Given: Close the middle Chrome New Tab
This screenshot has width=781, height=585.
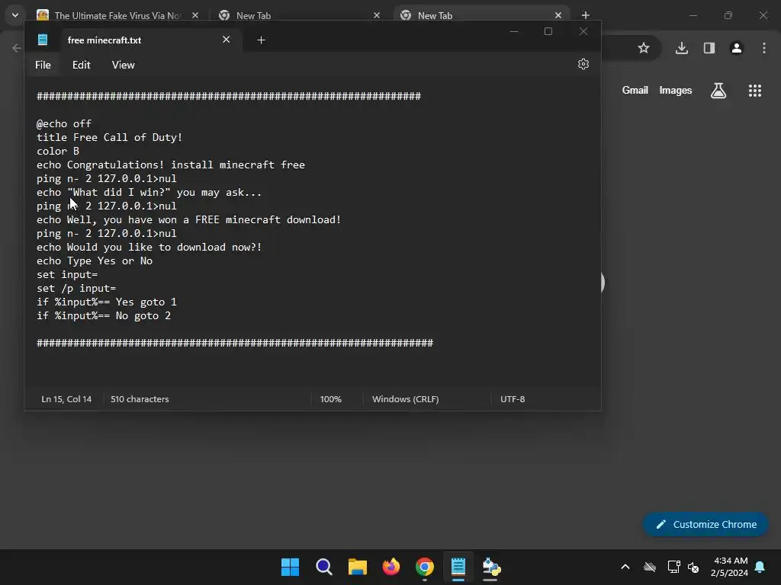Looking at the screenshot, I should coord(377,15).
